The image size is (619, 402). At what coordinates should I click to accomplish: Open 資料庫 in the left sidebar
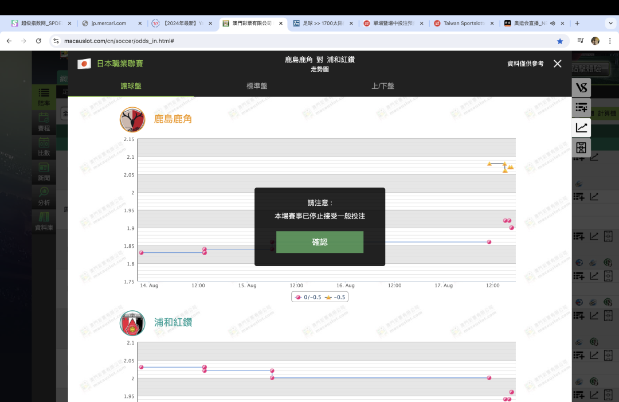click(44, 221)
